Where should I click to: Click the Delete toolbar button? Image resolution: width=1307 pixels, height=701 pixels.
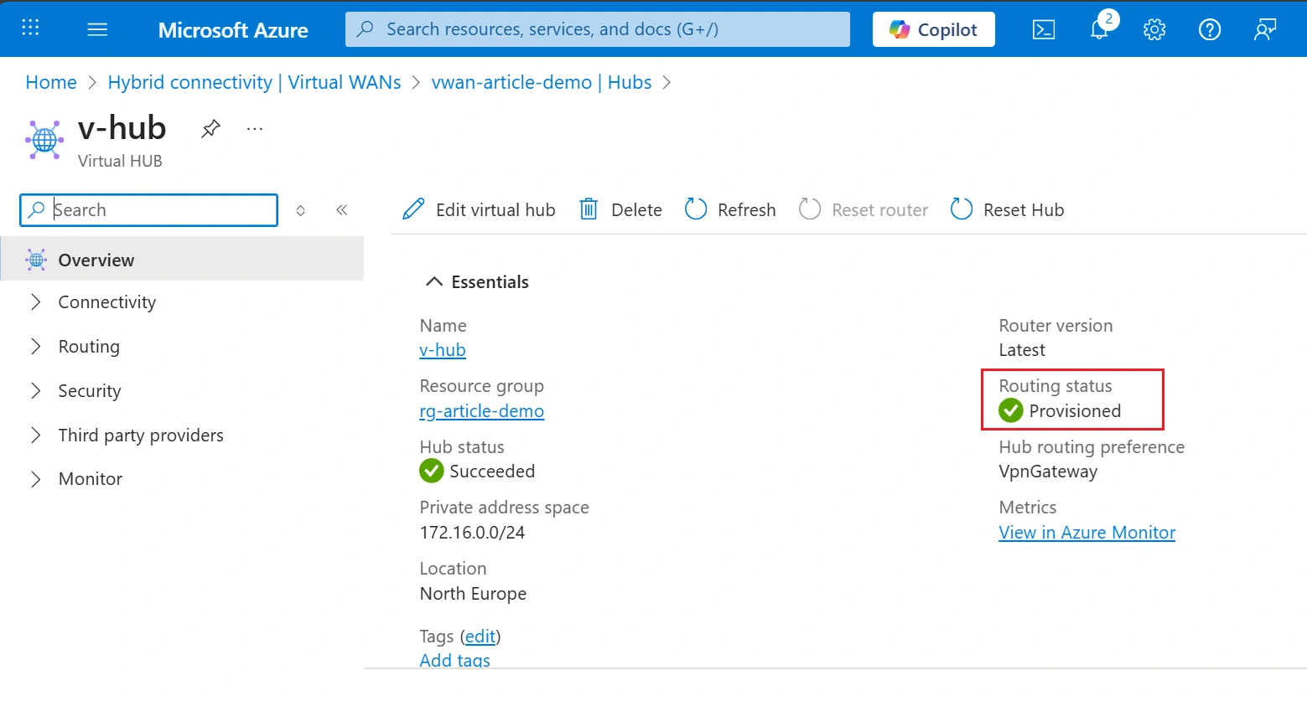point(620,209)
